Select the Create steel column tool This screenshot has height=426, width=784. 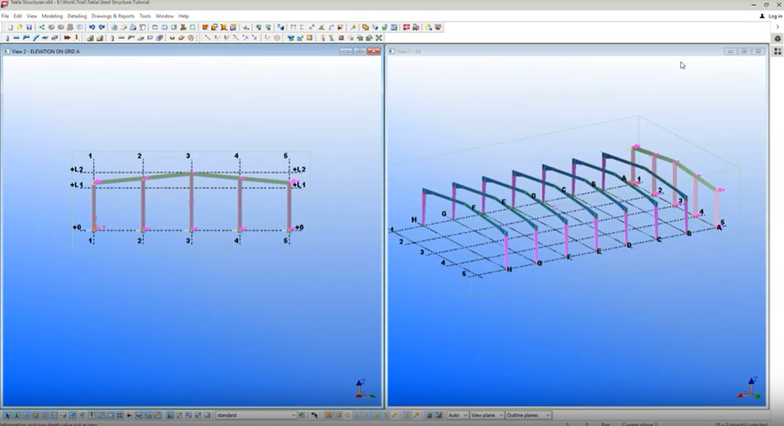click(7, 38)
